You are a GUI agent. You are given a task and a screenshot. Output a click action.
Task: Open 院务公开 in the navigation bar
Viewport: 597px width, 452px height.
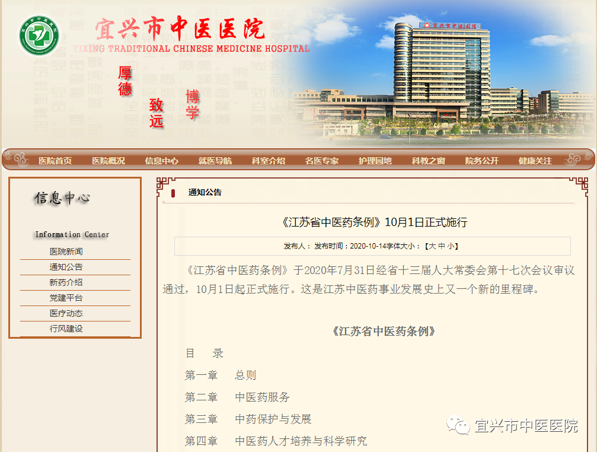coord(481,161)
